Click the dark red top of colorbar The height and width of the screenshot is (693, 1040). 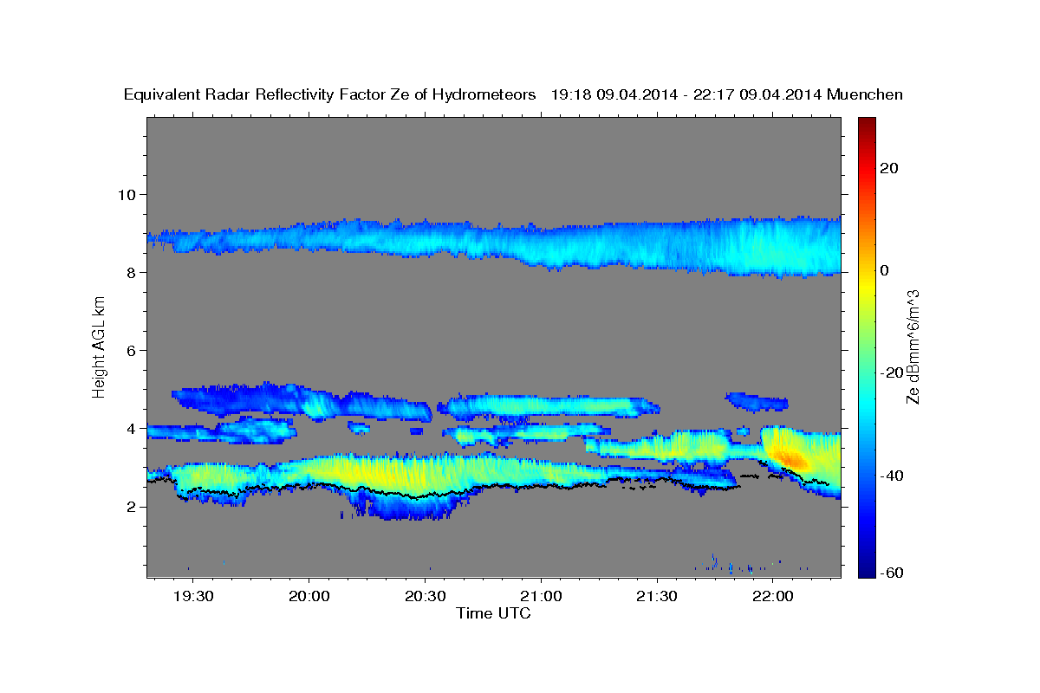(866, 123)
